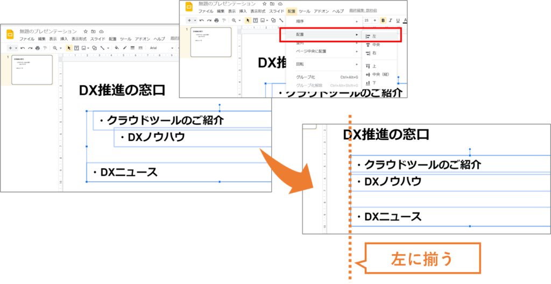Toggle Bold button in window with 配置 menu open
The width and height of the screenshot is (551, 284).
click(x=383, y=20)
